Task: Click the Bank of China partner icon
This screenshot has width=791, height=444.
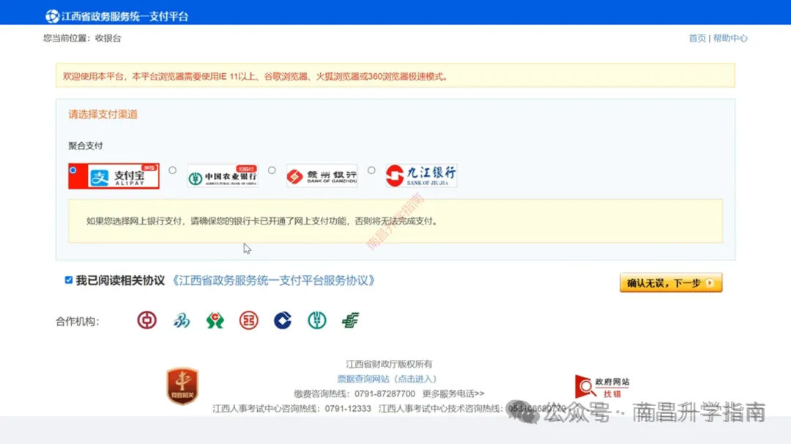Action: (146, 320)
